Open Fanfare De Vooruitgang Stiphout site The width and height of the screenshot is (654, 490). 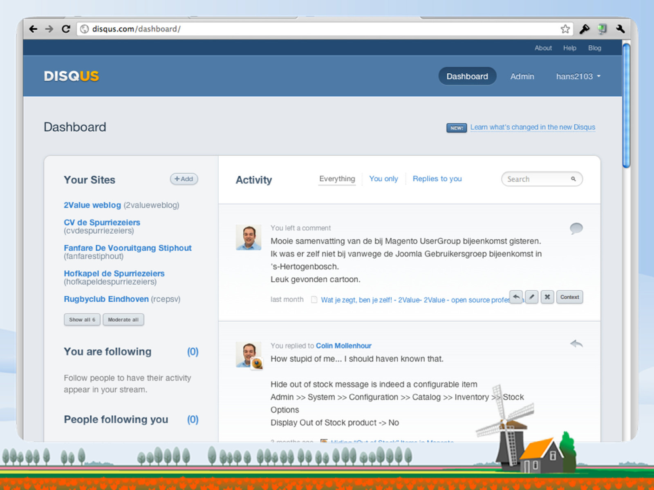[x=128, y=248]
